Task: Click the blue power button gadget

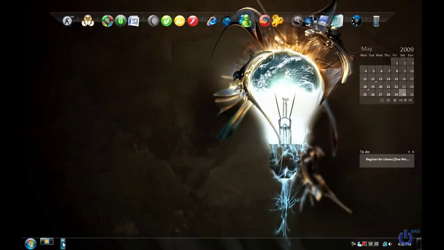Action: point(406,236)
